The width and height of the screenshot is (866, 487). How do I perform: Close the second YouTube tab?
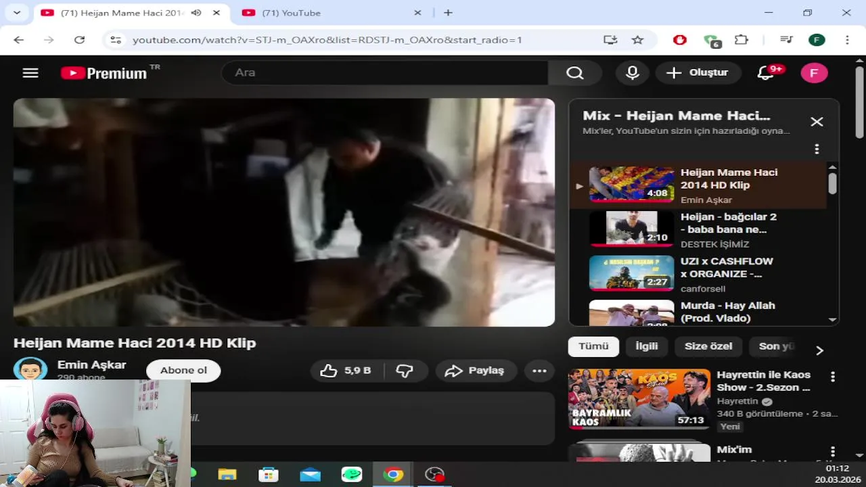[417, 13]
